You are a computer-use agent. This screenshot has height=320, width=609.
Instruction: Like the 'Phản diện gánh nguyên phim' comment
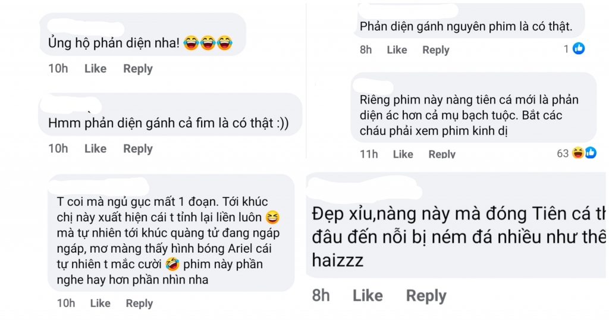click(397, 50)
